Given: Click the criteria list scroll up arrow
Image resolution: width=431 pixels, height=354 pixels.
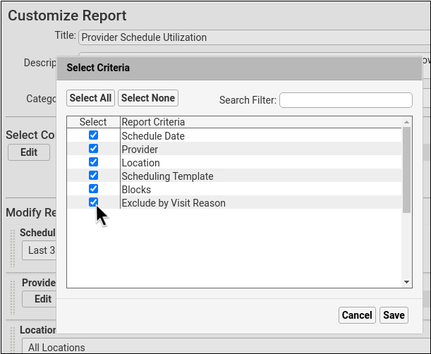Looking at the screenshot, I should click(x=406, y=122).
